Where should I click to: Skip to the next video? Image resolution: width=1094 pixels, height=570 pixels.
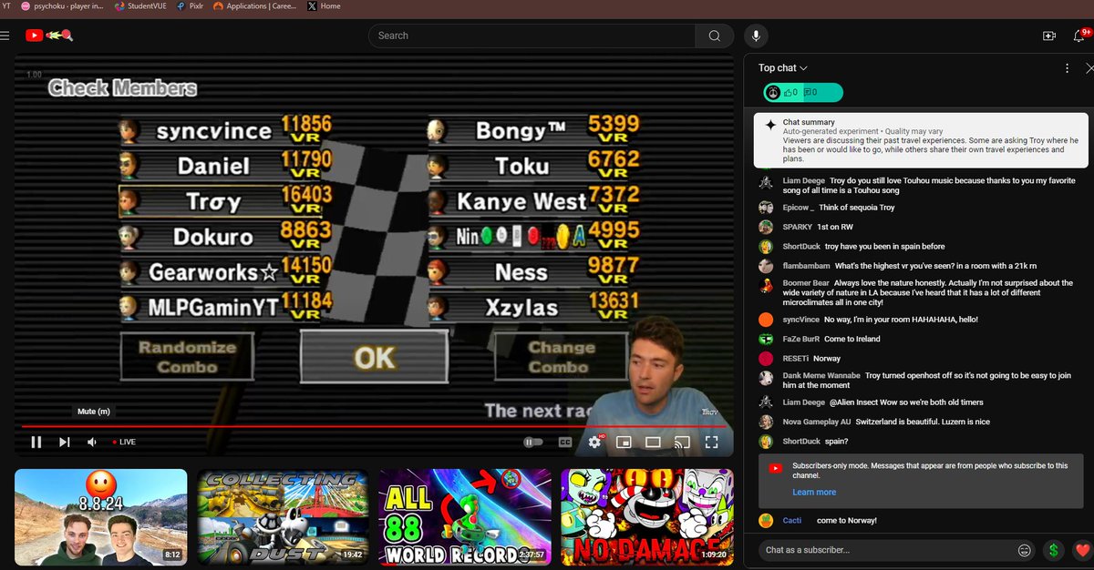click(x=65, y=442)
